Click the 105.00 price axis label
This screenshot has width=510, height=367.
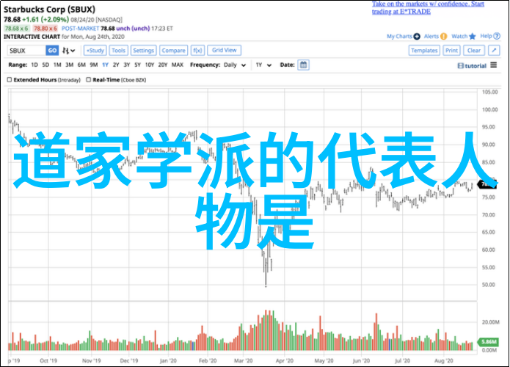coord(490,92)
